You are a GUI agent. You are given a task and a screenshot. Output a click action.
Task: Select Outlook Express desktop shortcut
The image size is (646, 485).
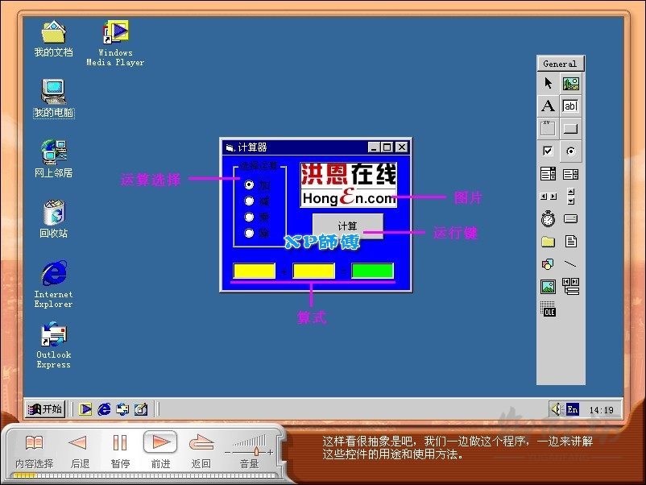[53, 345]
